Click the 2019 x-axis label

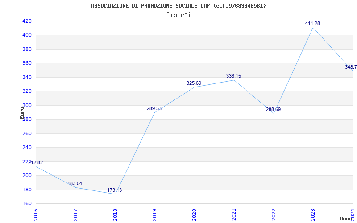coord(154,215)
